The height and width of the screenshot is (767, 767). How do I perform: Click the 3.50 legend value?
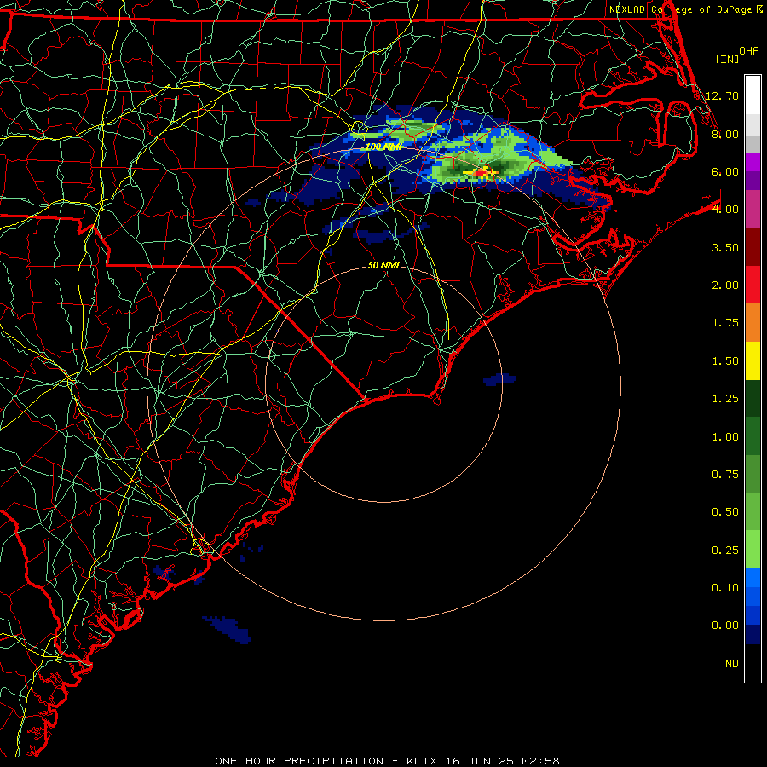click(725, 247)
